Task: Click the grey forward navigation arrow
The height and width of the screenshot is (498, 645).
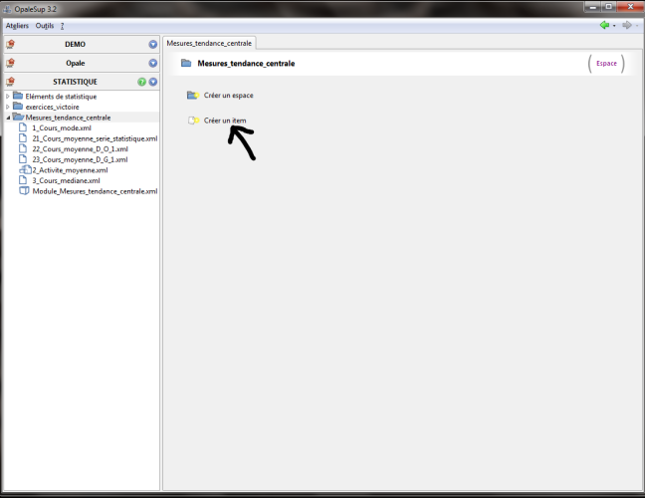Action: (627, 25)
